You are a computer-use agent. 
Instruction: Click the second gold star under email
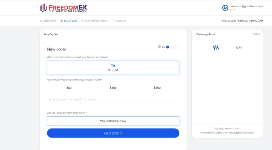(x=234, y=10)
